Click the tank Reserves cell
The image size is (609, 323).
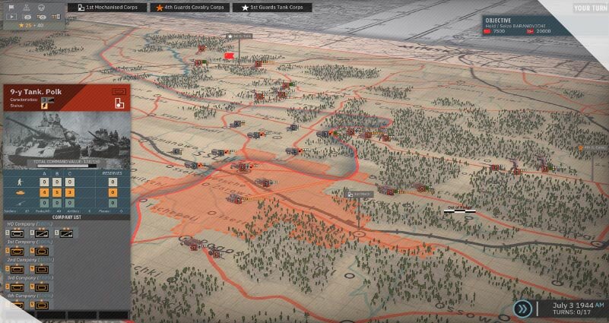[113, 192]
